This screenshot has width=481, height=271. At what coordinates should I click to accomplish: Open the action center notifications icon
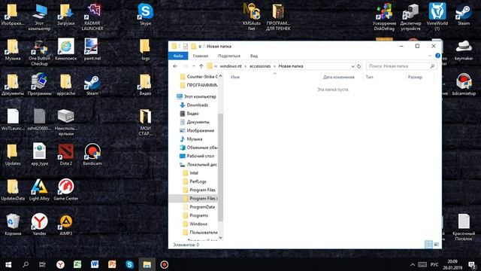[472, 264]
